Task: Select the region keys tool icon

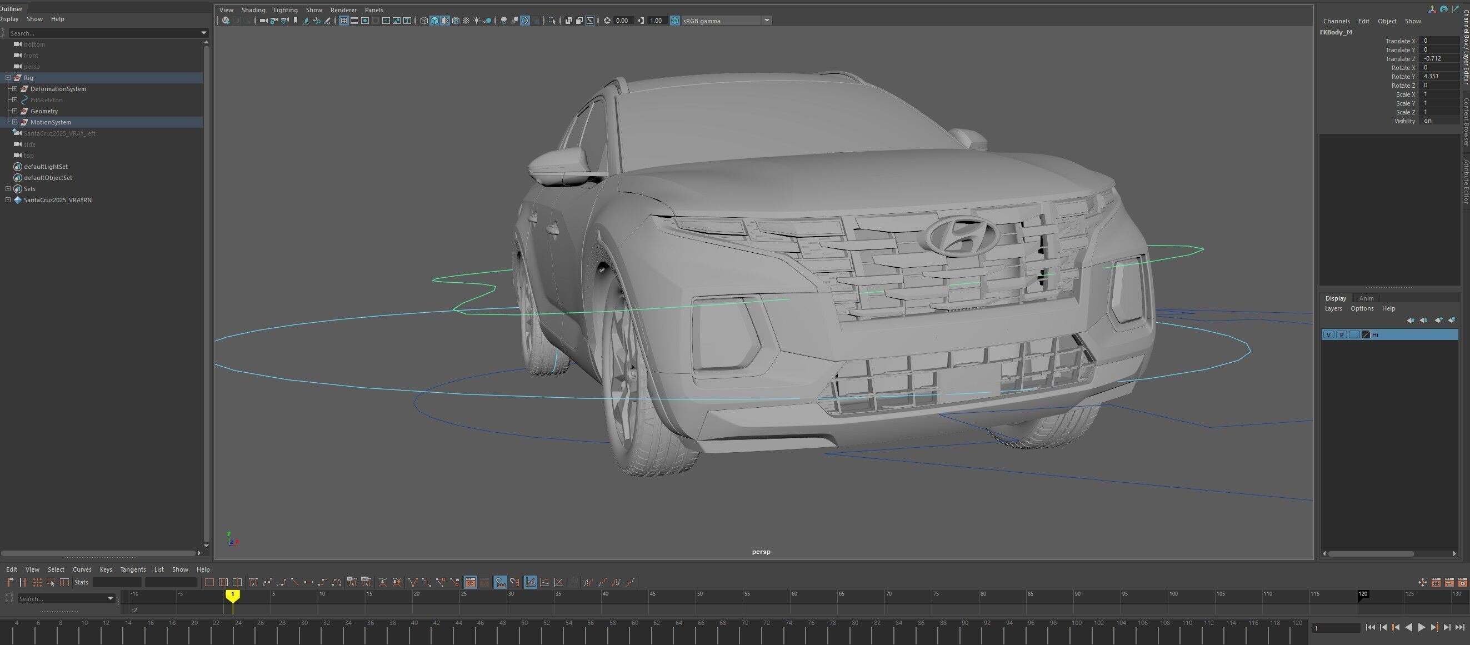Action: pos(51,582)
